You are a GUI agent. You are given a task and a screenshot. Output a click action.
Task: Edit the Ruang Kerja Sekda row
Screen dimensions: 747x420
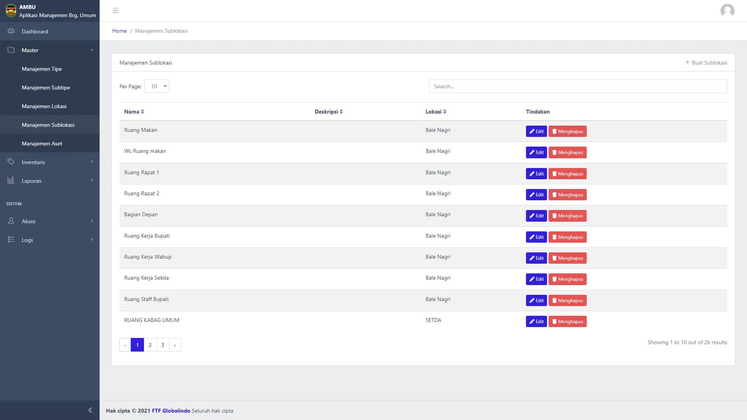click(x=536, y=279)
